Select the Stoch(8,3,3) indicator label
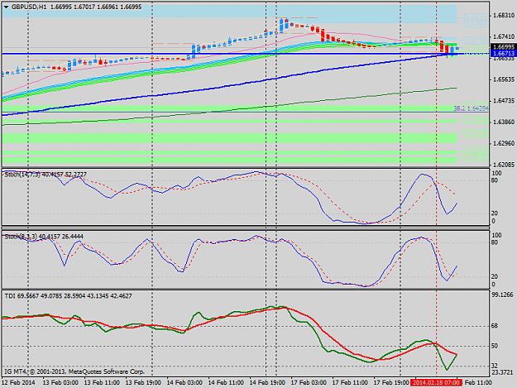 coord(44,237)
